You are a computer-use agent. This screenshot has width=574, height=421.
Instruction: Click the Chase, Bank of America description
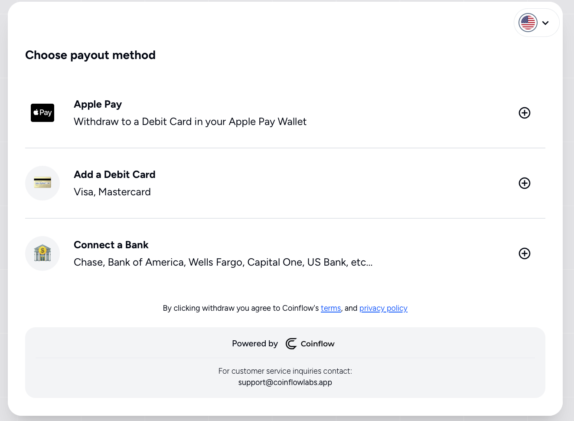[x=223, y=262]
